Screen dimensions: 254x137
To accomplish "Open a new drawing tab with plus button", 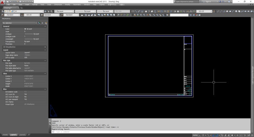I will (21, 8).
